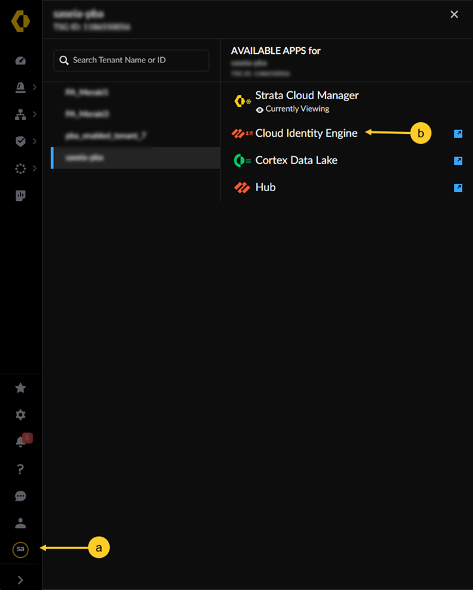Open the user profile person icon

tap(20, 523)
